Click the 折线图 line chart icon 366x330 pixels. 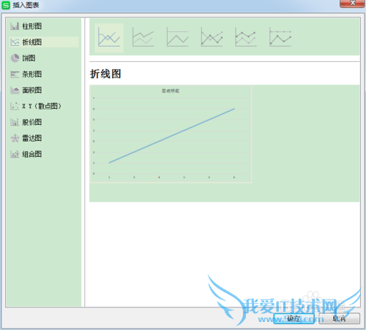coord(15,42)
